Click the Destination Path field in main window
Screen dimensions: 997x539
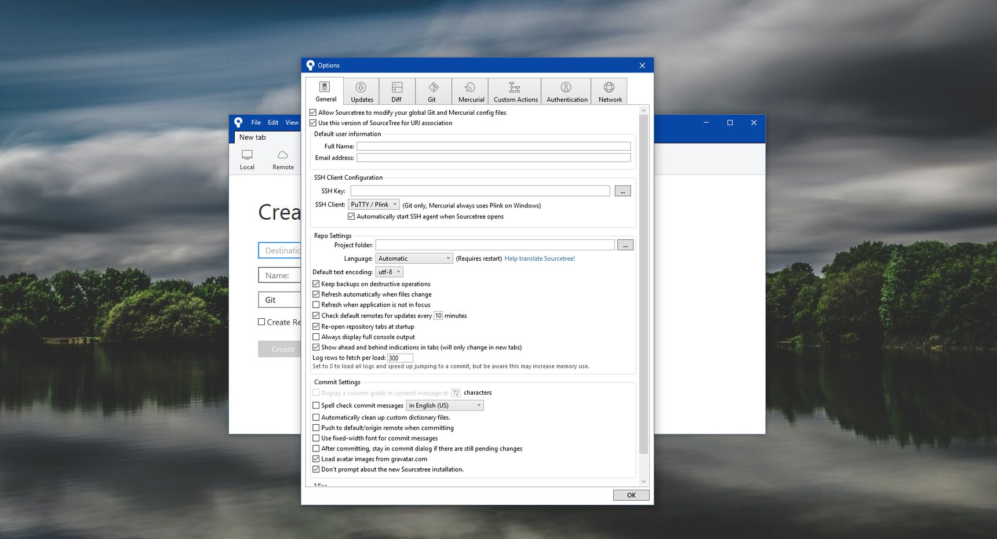coord(279,250)
